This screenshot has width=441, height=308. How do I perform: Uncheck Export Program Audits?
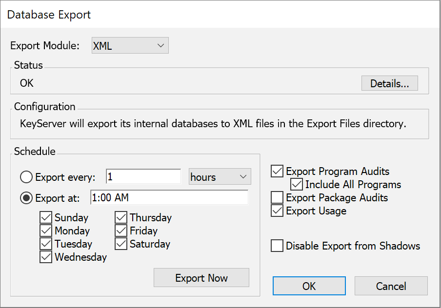(x=277, y=171)
